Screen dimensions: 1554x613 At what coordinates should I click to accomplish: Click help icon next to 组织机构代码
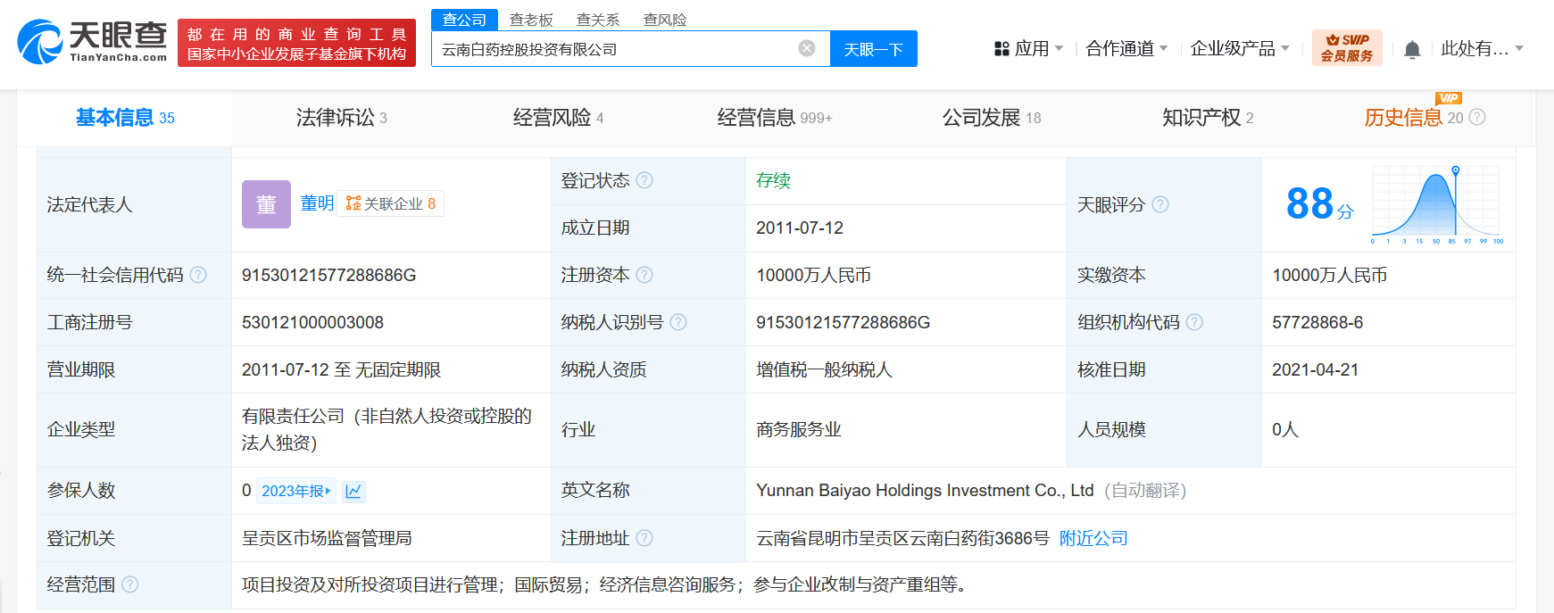pyautogui.click(x=1194, y=322)
